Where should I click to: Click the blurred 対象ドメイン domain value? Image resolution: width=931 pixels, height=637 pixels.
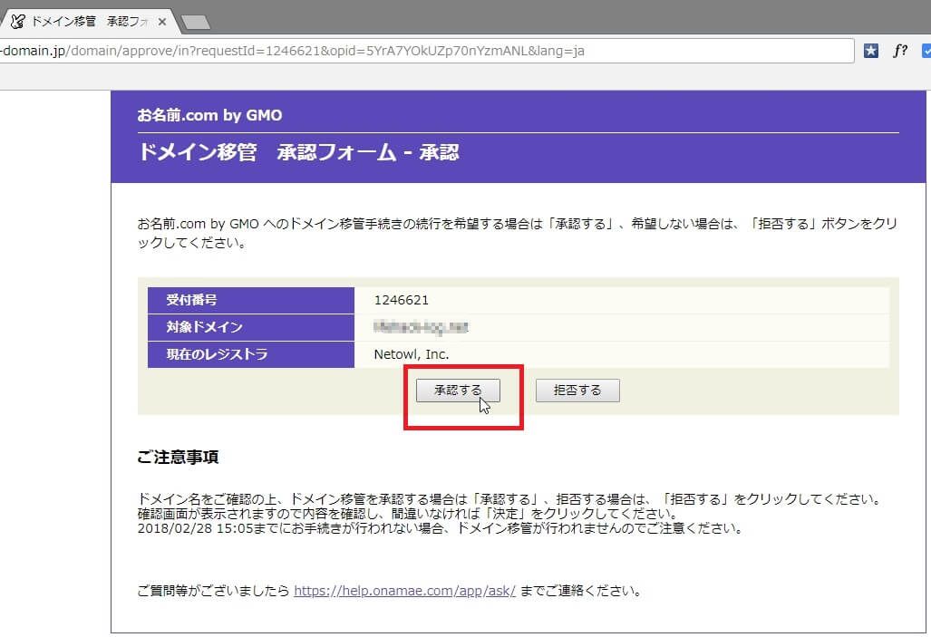[421, 327]
